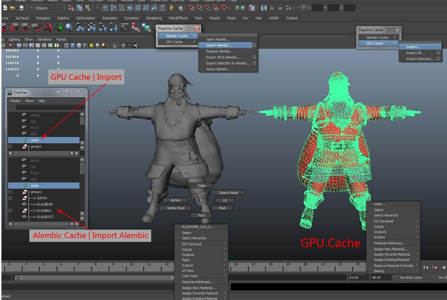Screen dimensions: 447x300
Task: Switch to the Rendering shelf tab
Action: tap(153, 18)
